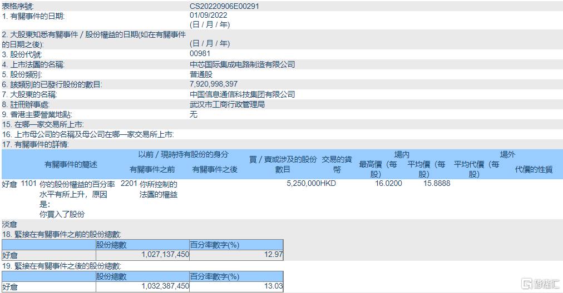
Task: Click label 表格序號
Action: tap(18, 7)
